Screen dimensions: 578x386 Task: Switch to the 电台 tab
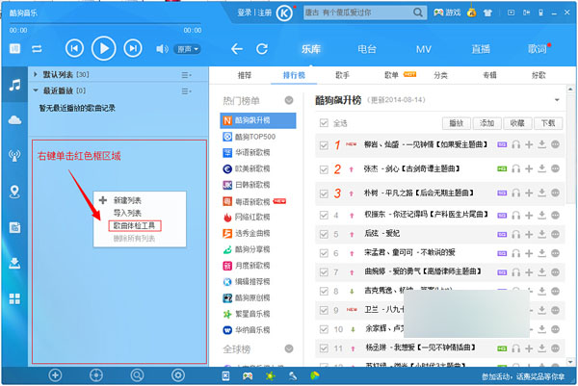pyautogui.click(x=367, y=49)
